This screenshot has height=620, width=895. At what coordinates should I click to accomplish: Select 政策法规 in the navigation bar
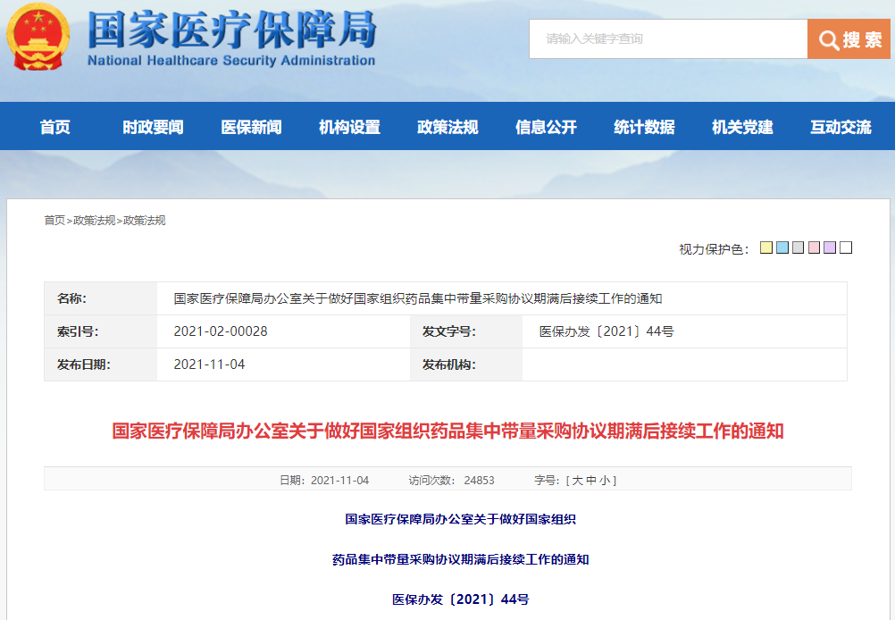[x=447, y=127]
